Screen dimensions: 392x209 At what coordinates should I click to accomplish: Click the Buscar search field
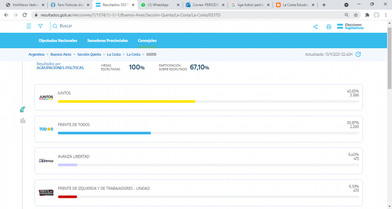tap(66, 26)
